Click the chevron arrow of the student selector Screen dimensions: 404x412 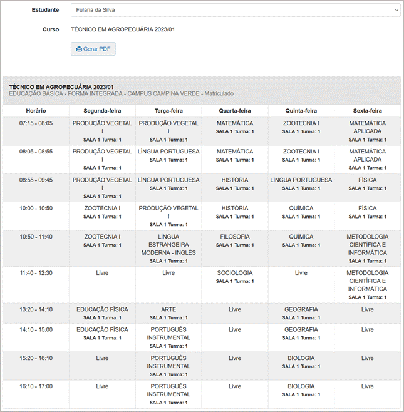pyautogui.click(x=395, y=10)
